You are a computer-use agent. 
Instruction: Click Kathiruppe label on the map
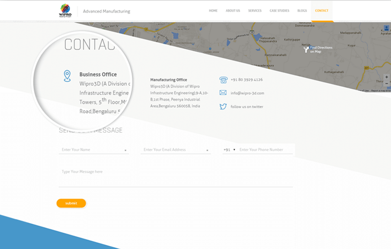[x=292, y=39]
